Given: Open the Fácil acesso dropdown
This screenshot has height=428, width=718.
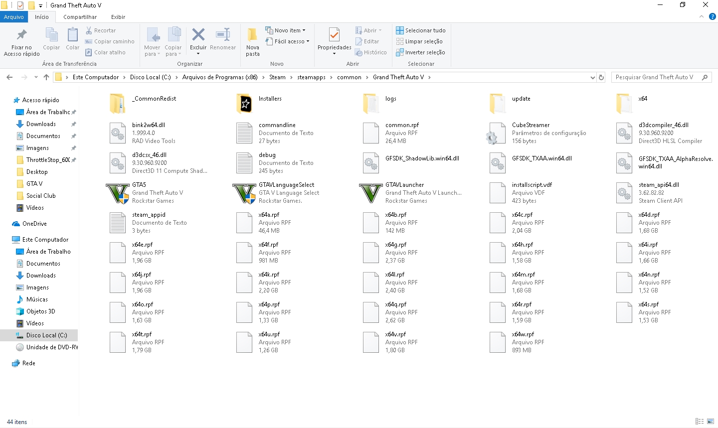Looking at the screenshot, I should click(x=287, y=41).
